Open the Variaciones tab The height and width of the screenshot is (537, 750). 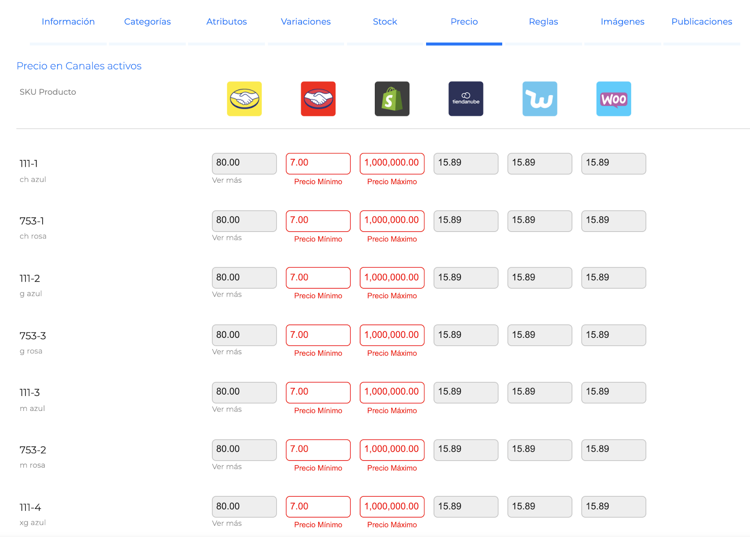click(x=306, y=22)
